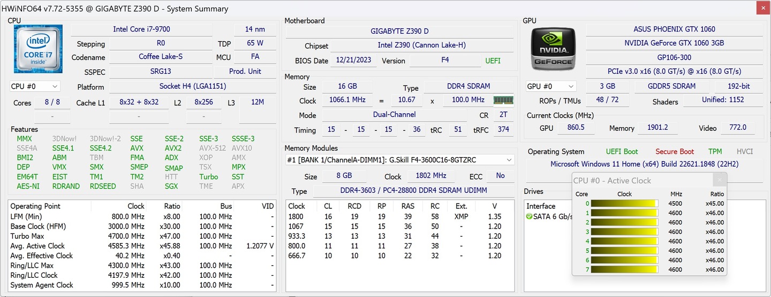Click the GDDR5 SDRAM memory type field

(x=672, y=86)
